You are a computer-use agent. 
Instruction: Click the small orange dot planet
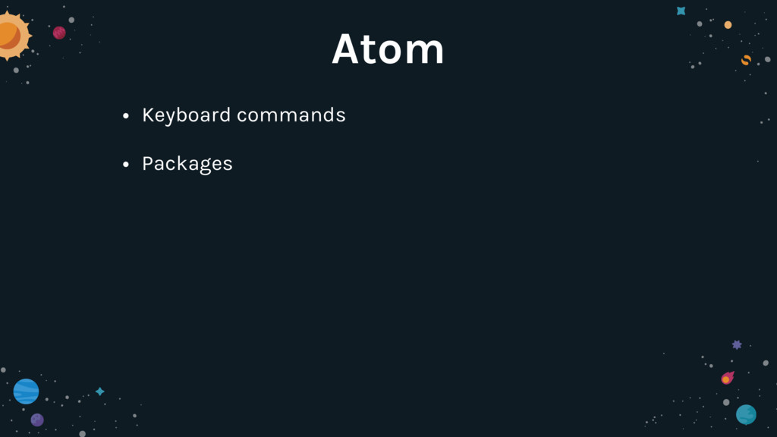(x=728, y=25)
